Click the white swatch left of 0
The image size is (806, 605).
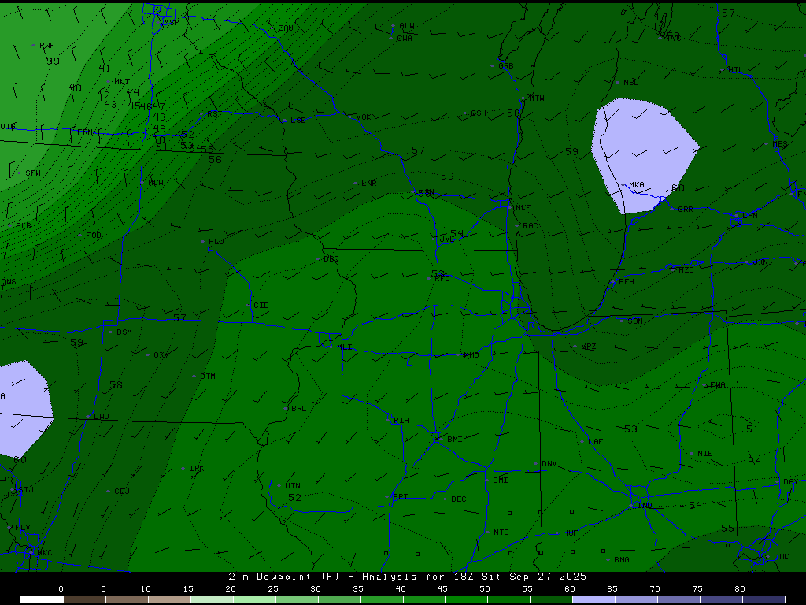pyautogui.click(x=43, y=599)
